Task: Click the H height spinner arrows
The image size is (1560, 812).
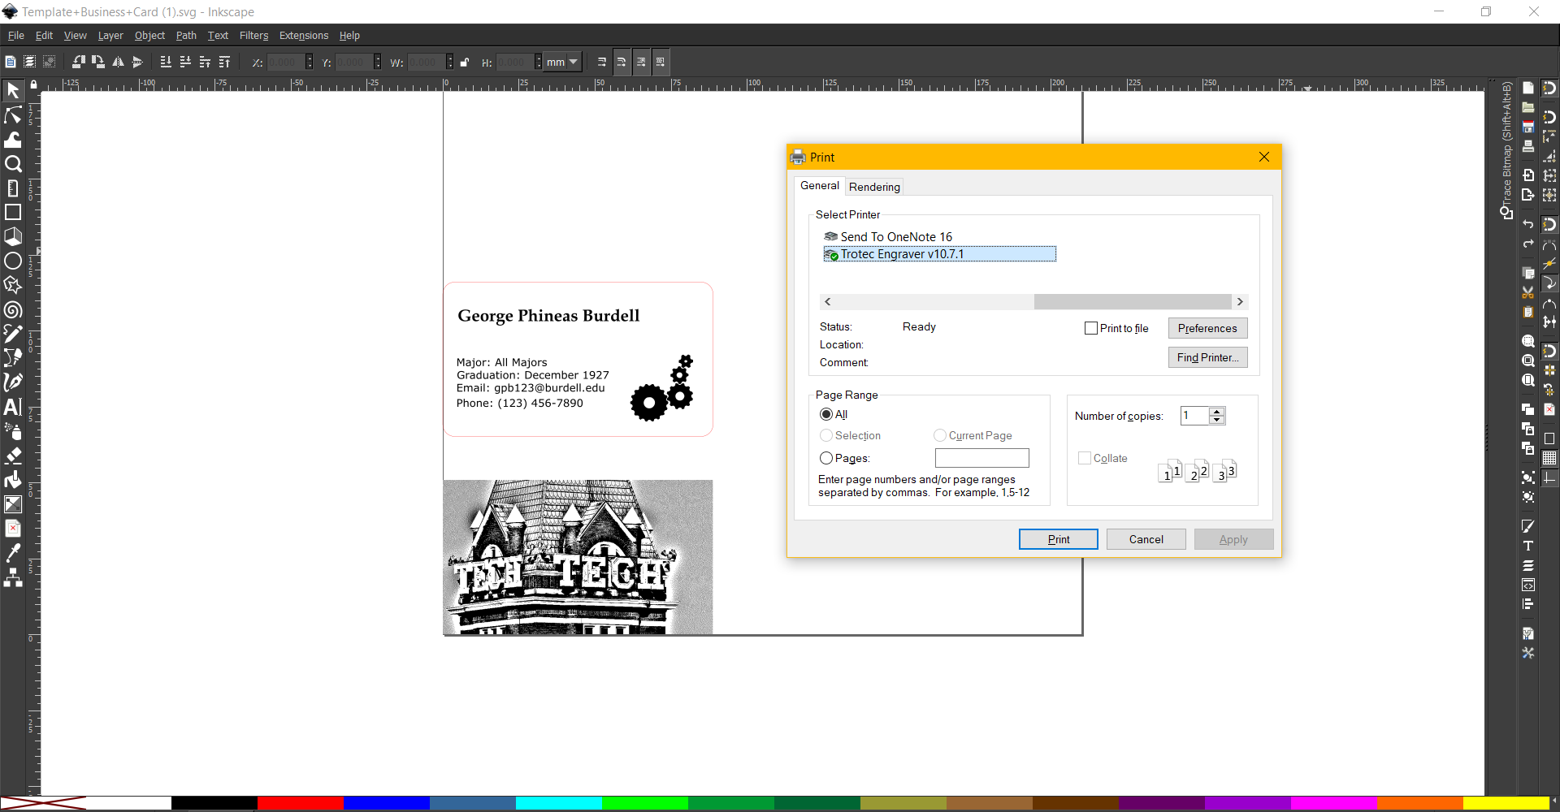Action: (538, 62)
